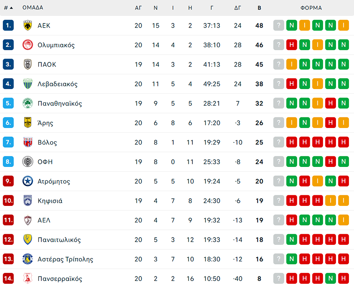
Task: Click the ΦΟΡΜΑ column header
Action: 311,8
